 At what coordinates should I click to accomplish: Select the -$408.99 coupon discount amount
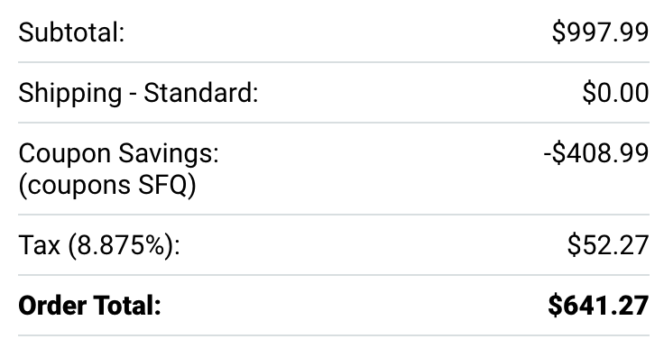pyautogui.click(x=596, y=153)
